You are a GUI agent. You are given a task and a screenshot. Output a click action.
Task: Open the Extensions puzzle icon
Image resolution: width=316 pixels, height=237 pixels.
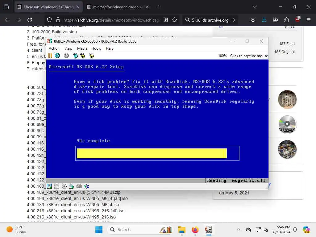[x=286, y=20]
